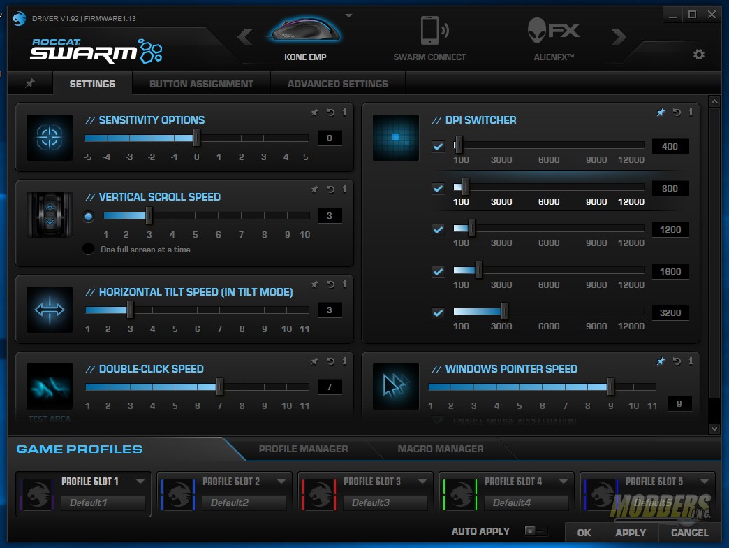Reset DPI Switcher to default
This screenshot has width=729, height=548.
coord(677,112)
